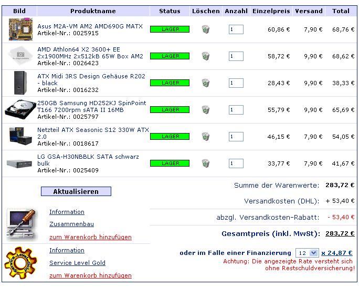Open LG GSA-H30NBBLK SATA schwarz link
The height and width of the screenshot is (287, 359).
point(88,160)
